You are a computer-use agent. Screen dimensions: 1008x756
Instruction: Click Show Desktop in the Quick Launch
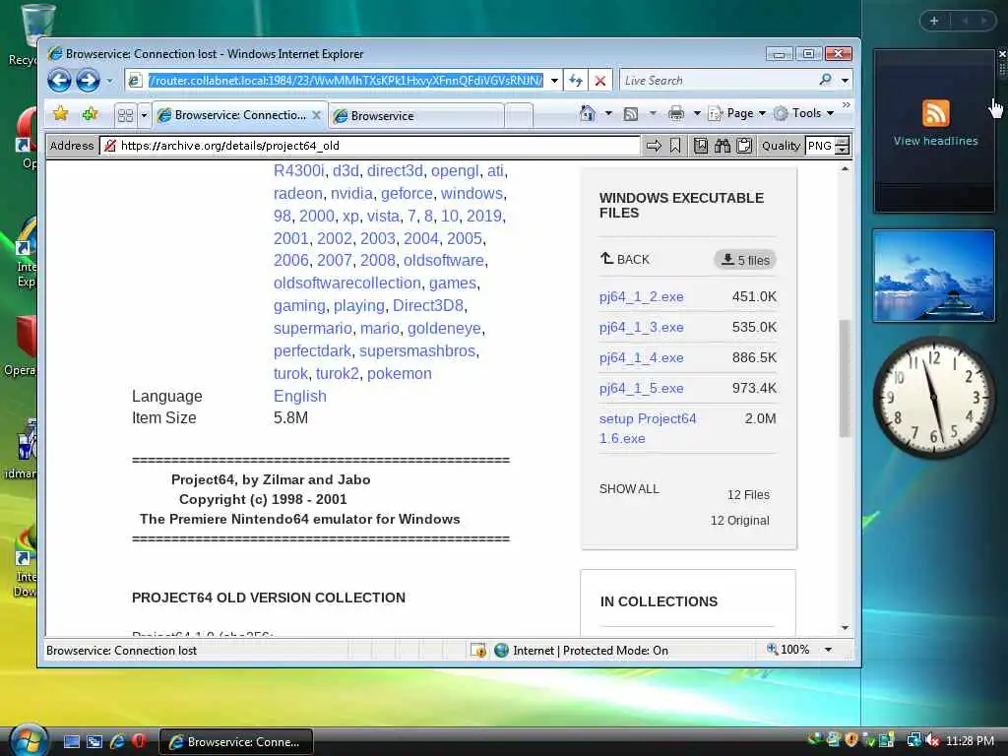(x=72, y=741)
